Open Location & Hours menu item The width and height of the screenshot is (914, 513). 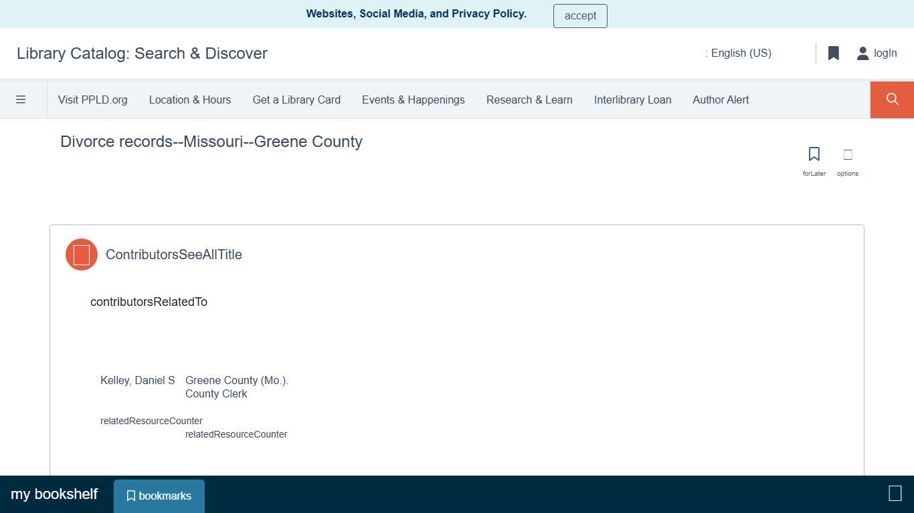189,100
